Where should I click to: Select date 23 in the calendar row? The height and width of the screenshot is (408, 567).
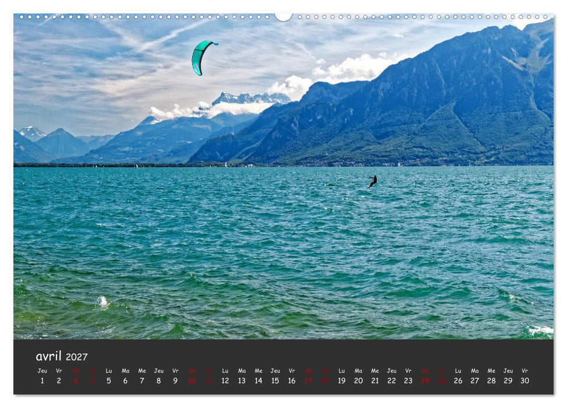[408, 381]
